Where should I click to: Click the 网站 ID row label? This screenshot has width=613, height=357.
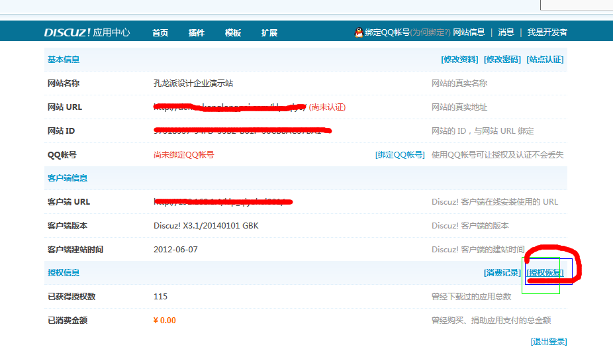pos(61,131)
